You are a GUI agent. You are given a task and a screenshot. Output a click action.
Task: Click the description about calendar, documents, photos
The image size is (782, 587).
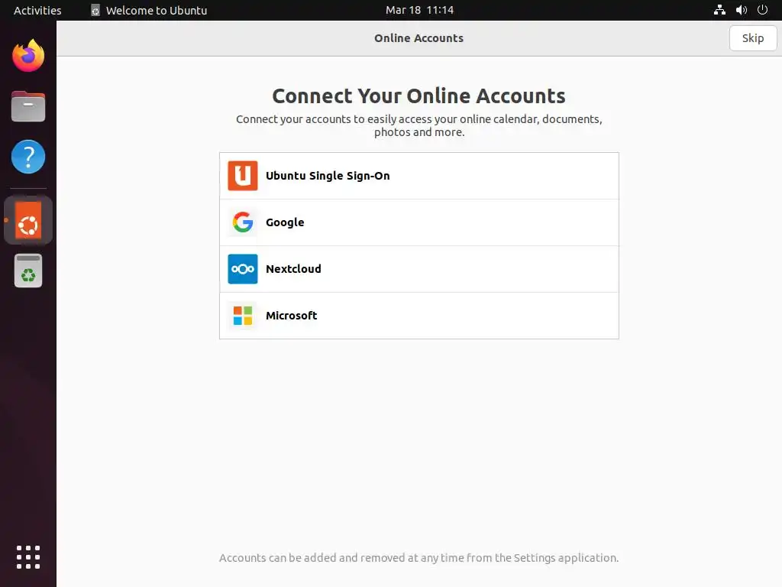[419, 125]
